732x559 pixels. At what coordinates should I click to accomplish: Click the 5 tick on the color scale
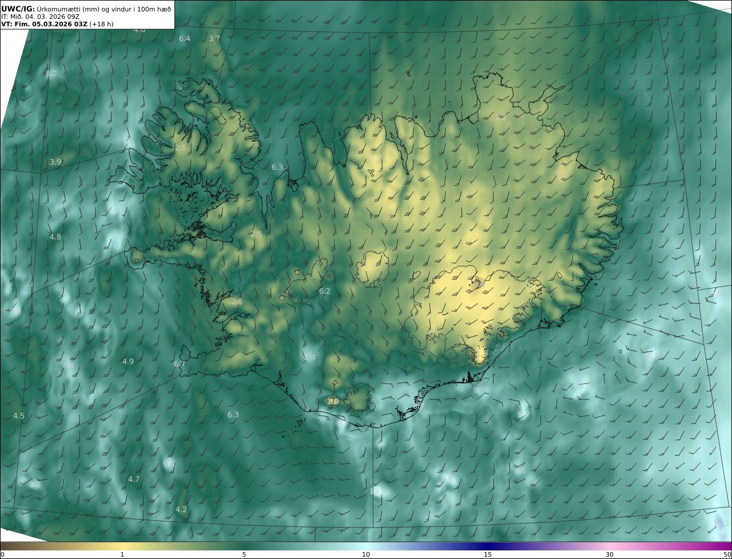(244, 554)
